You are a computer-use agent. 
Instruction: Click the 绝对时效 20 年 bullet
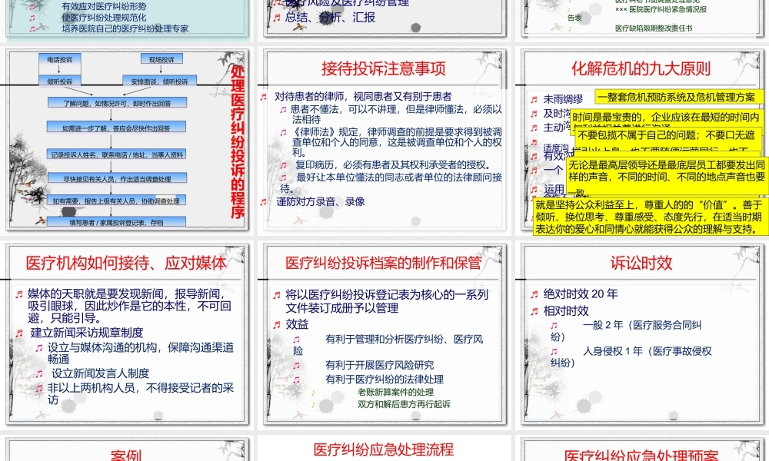click(x=581, y=294)
